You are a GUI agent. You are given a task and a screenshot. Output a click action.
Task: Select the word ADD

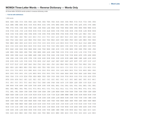tap(57, 40)
